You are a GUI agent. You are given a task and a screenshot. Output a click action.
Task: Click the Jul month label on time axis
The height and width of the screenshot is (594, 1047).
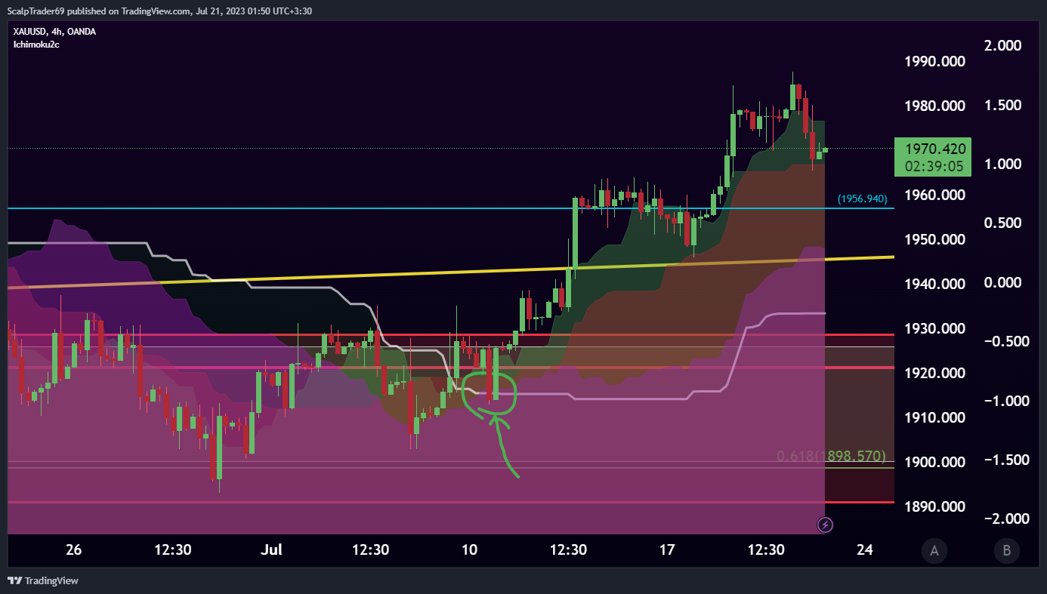[271, 549]
